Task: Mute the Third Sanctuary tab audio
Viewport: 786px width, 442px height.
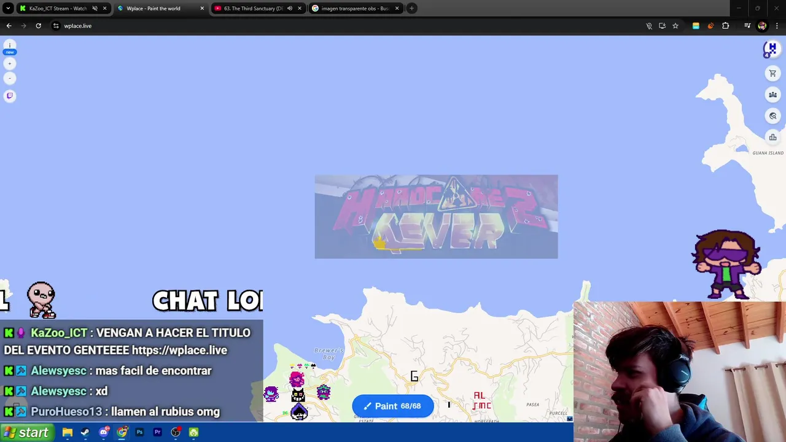Action: 290,9
